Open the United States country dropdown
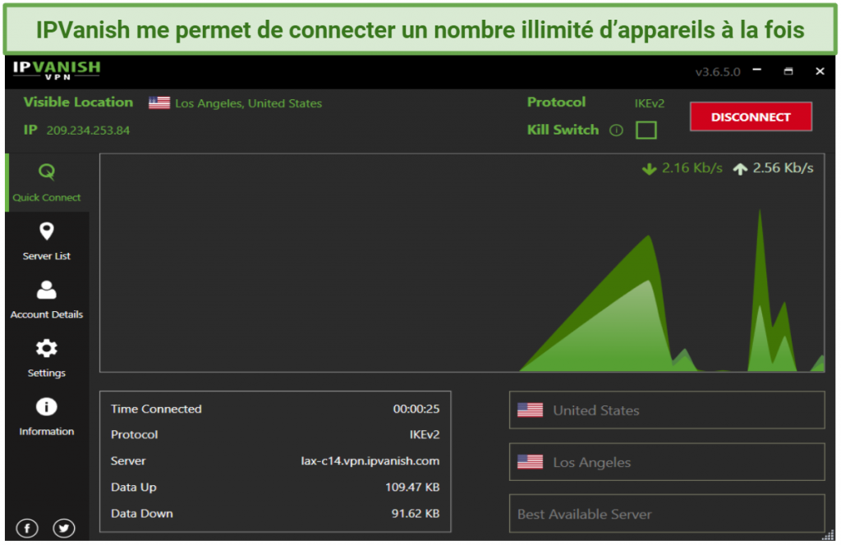Screen dimensions: 841x545 coord(666,410)
